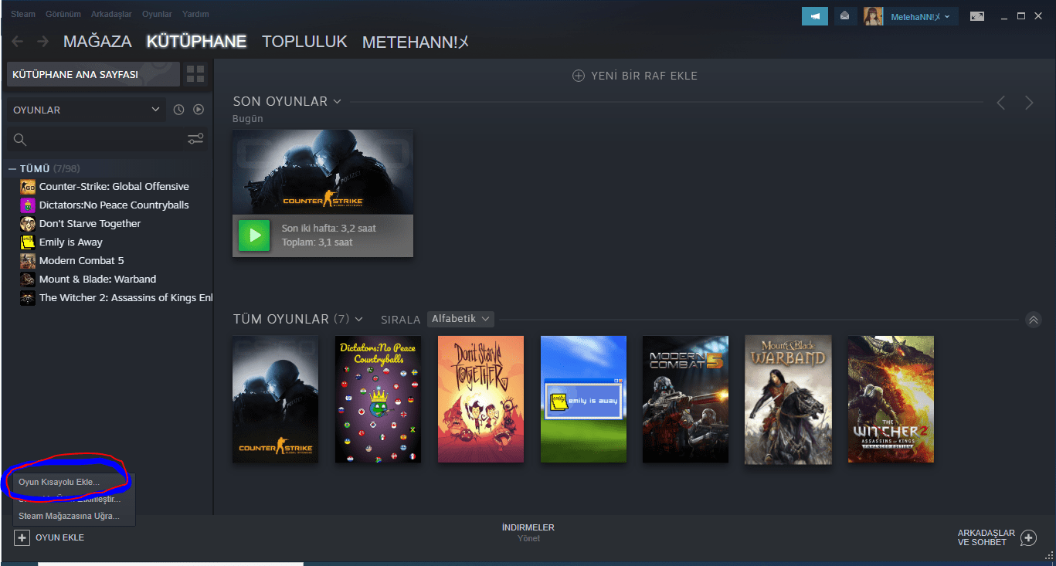Click the 'Bugün' label under SON OYUNLAR

(x=248, y=119)
